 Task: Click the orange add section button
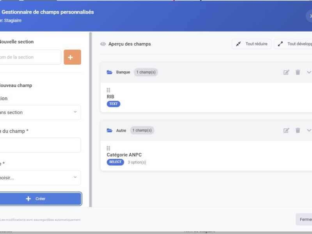[x=72, y=57]
